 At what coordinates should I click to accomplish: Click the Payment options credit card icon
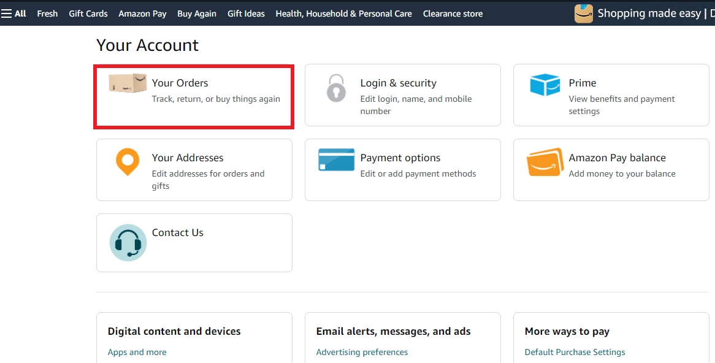[337, 159]
